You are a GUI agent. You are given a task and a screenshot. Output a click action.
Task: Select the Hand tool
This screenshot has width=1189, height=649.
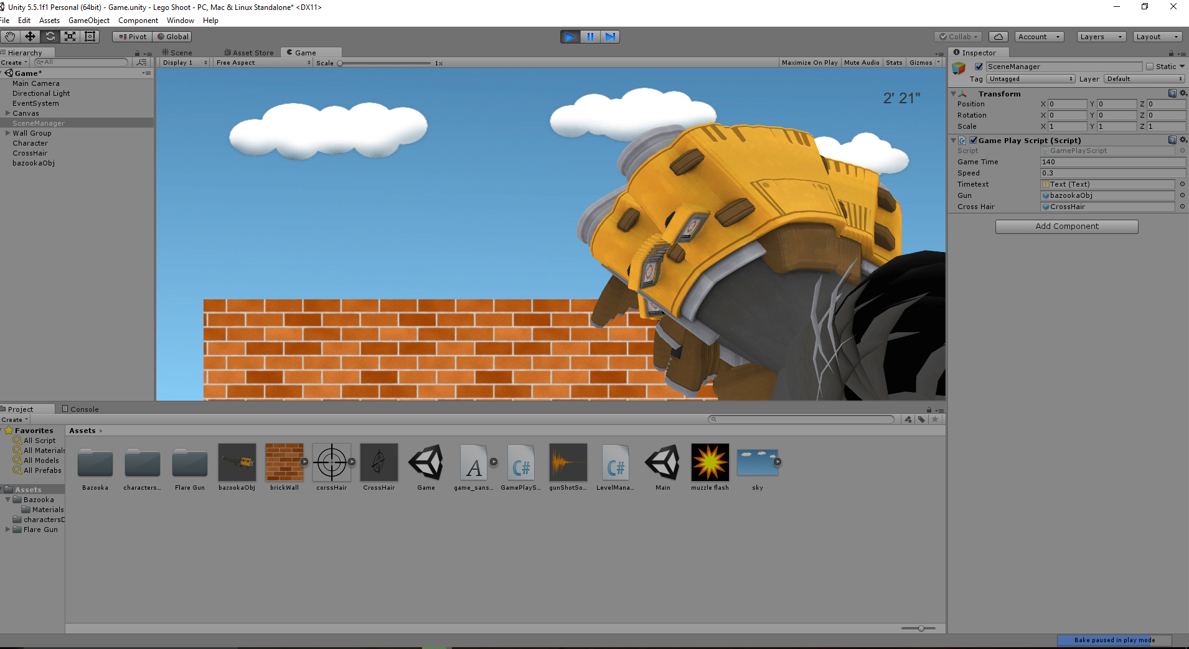10,37
